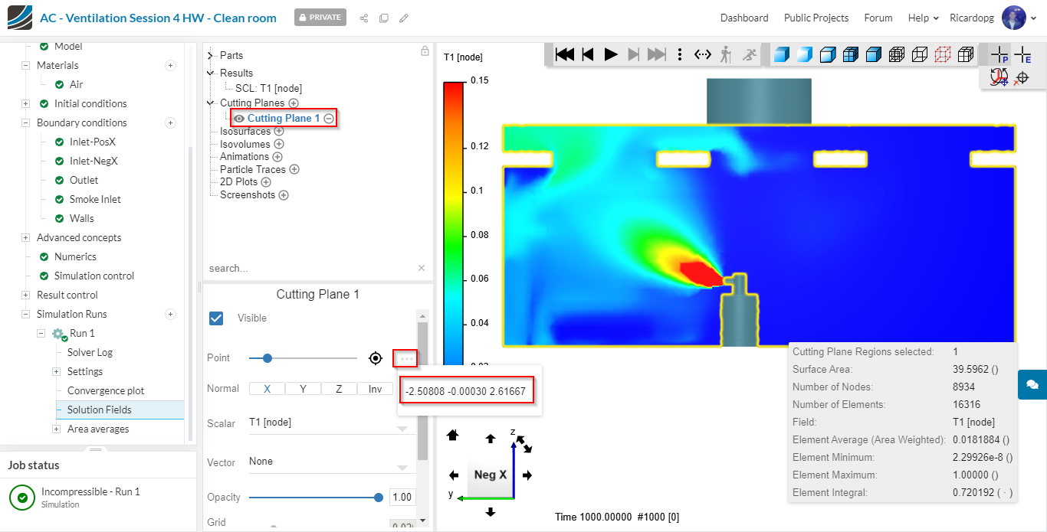The height and width of the screenshot is (532, 1047).
Task: Click the copy project icon
Action: tap(384, 18)
